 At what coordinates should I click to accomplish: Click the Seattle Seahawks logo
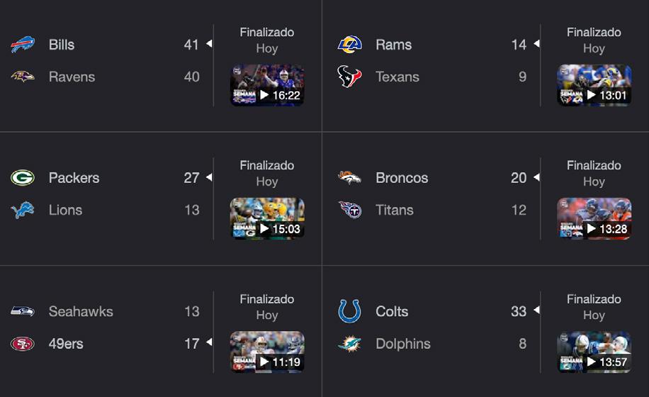point(23,311)
